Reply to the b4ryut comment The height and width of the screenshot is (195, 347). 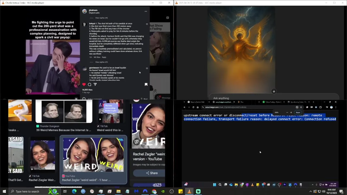[x=104, y=57]
